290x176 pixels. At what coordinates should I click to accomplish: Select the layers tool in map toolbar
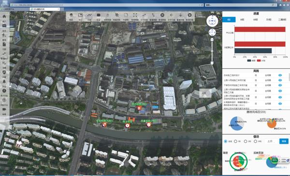pyautogui.click(x=71, y=15)
